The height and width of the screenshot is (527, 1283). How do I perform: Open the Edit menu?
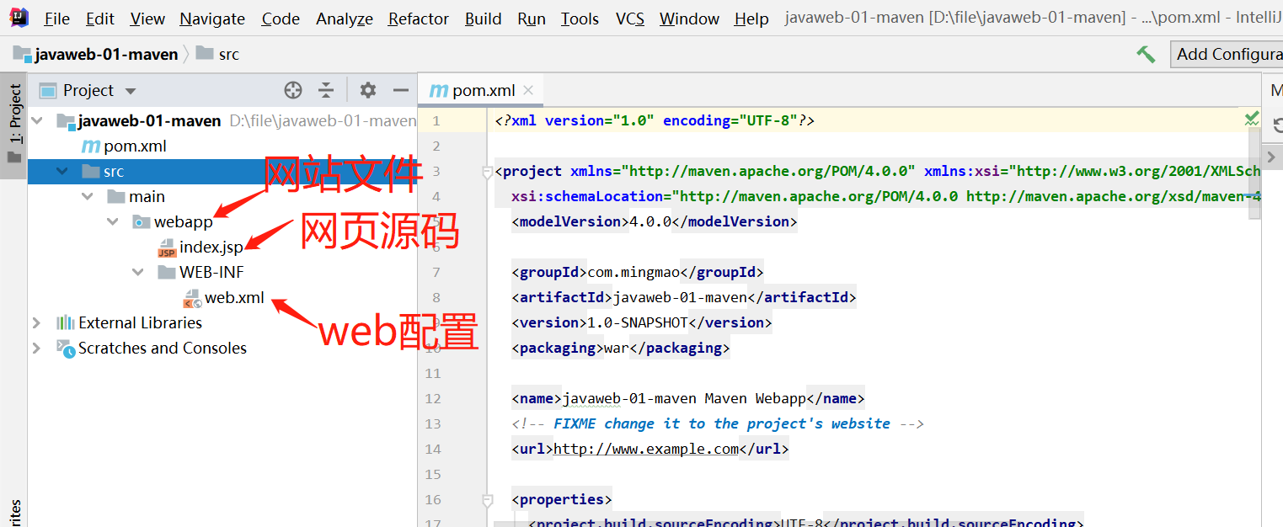pyautogui.click(x=100, y=19)
